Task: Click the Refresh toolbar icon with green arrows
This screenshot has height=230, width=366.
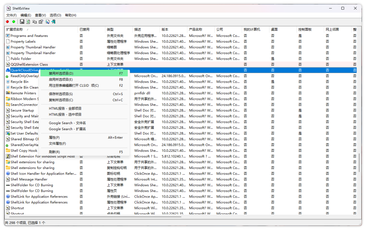Action: point(28,22)
